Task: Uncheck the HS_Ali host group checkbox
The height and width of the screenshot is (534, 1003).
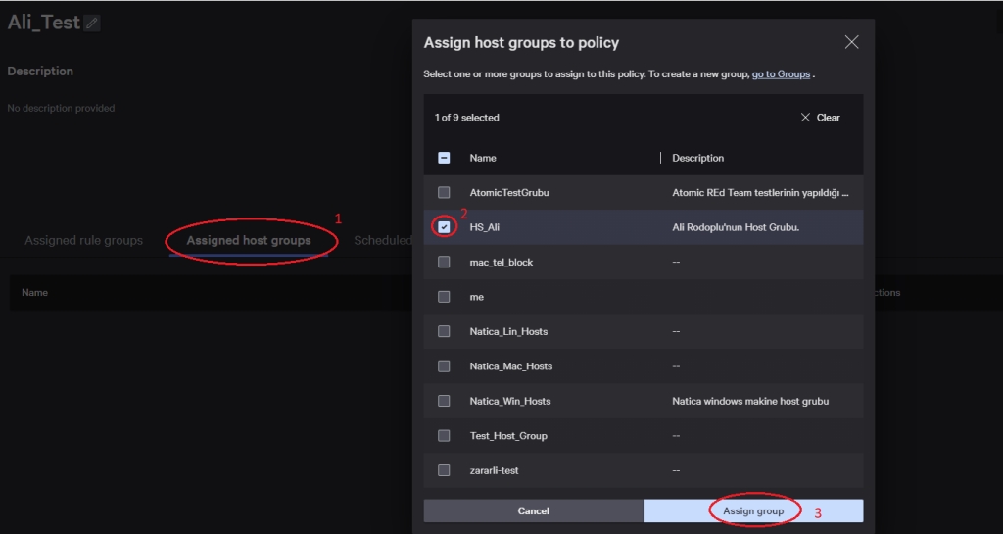Action: pos(444,227)
